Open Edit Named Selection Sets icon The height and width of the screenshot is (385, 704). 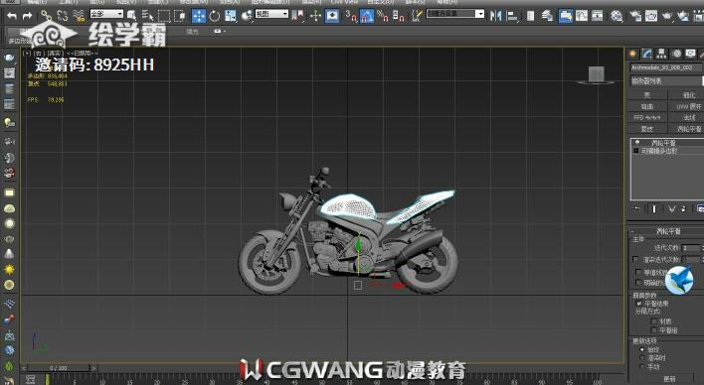tap(417, 16)
